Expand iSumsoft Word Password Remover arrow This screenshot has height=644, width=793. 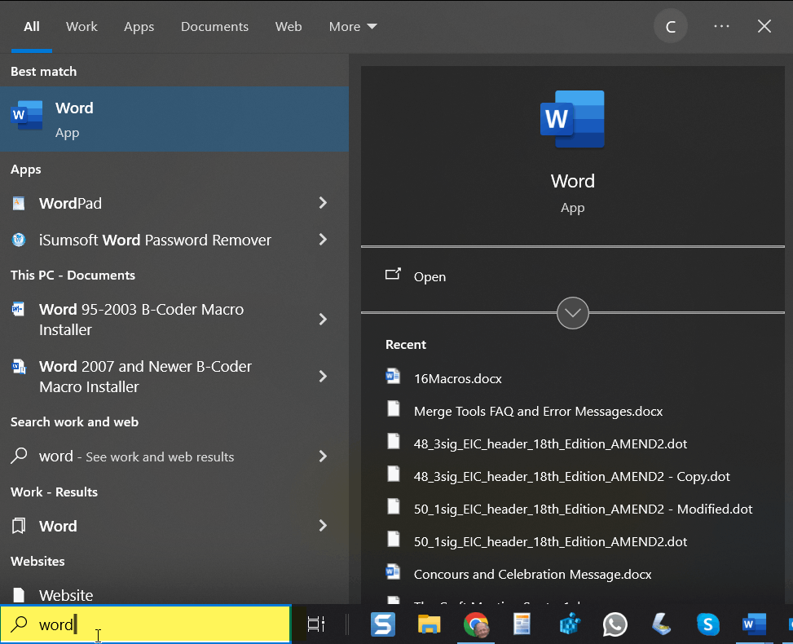pos(323,240)
